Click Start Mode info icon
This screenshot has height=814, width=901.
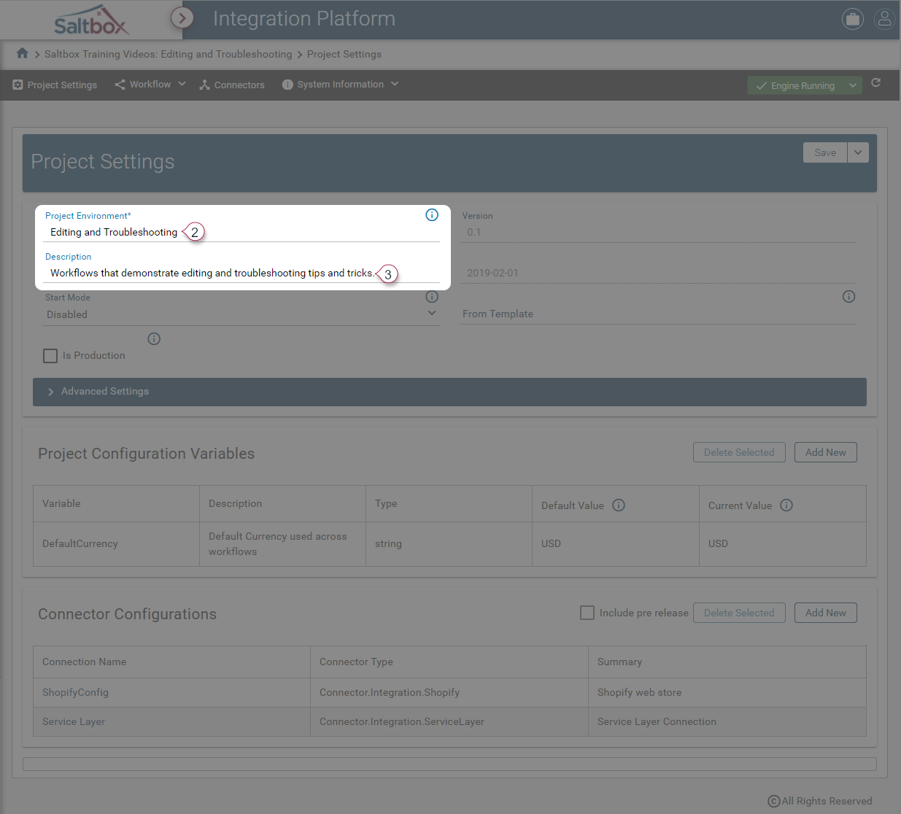pyautogui.click(x=432, y=296)
